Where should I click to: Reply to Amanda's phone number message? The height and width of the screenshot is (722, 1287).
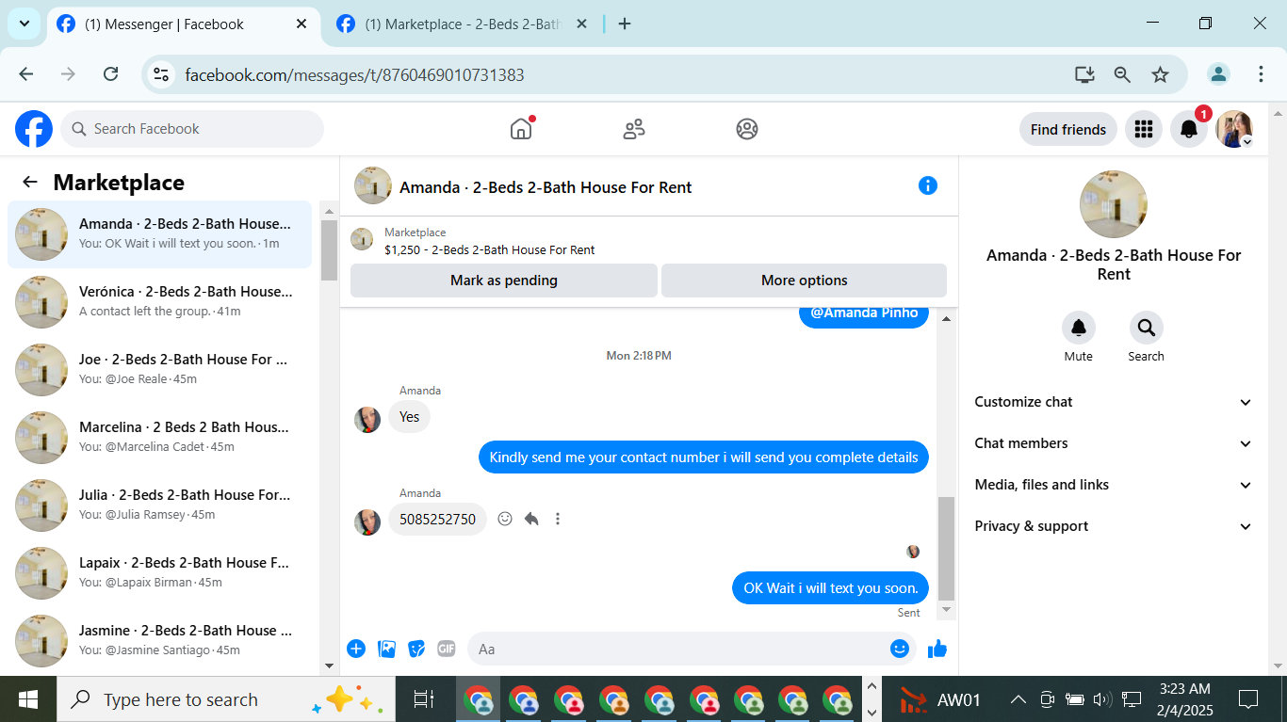(x=531, y=519)
